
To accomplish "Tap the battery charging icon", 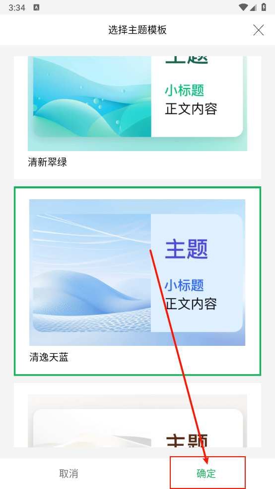I will click(264, 7).
